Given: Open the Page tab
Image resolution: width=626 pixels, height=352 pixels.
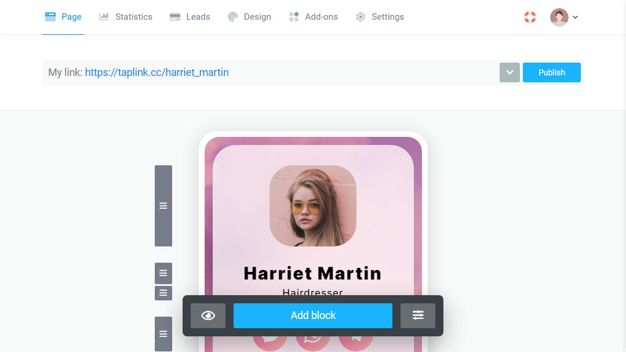Looking at the screenshot, I should click(64, 17).
